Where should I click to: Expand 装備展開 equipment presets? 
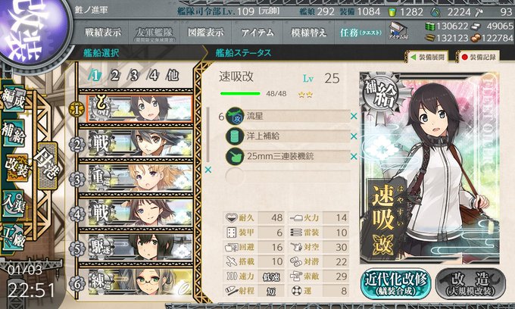(428, 57)
